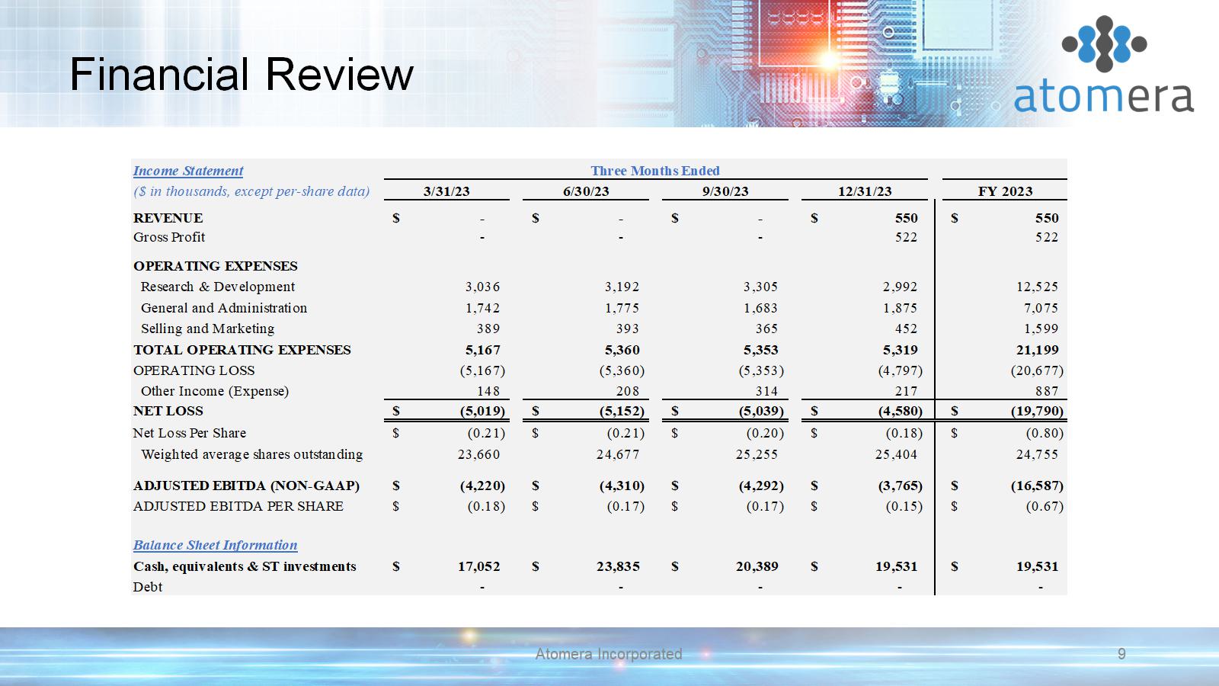1219x686 pixels.
Task: Click the Atomera logo
Action: [x=1103, y=66]
